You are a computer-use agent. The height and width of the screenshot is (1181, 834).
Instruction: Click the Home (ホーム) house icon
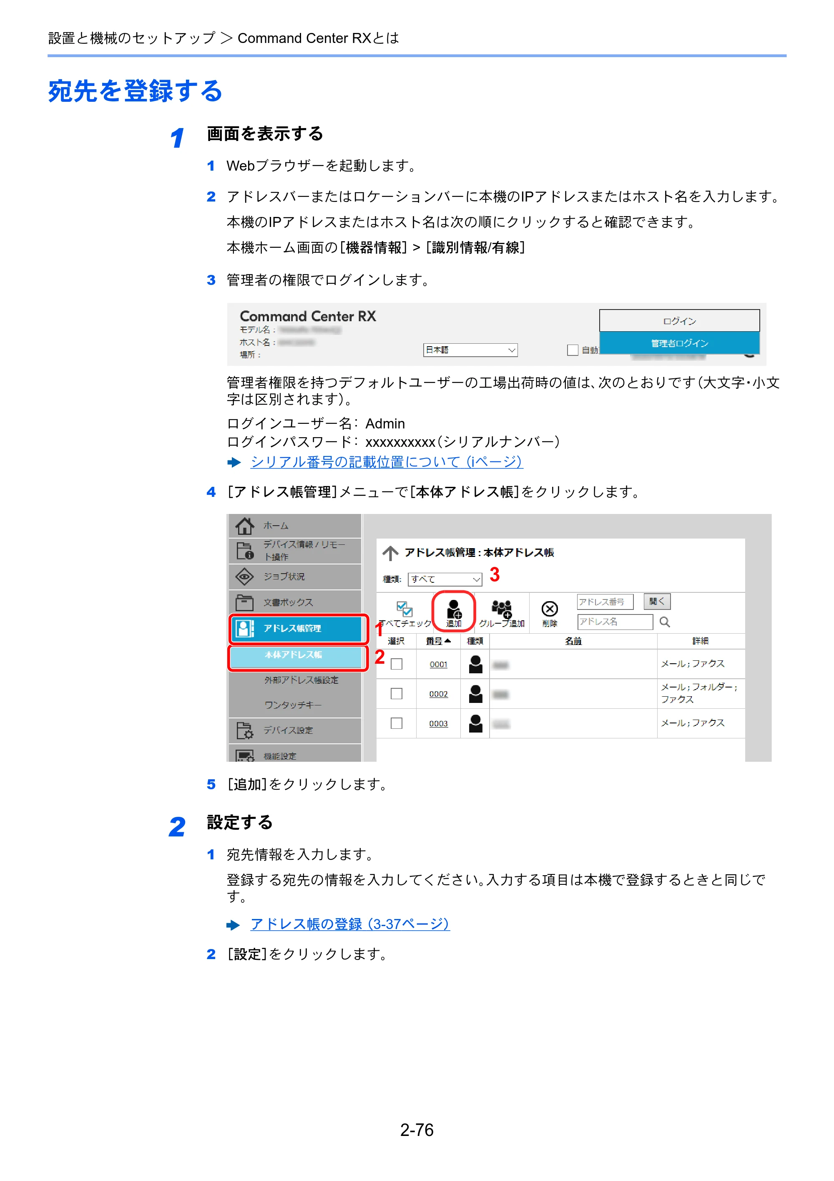pyautogui.click(x=245, y=526)
